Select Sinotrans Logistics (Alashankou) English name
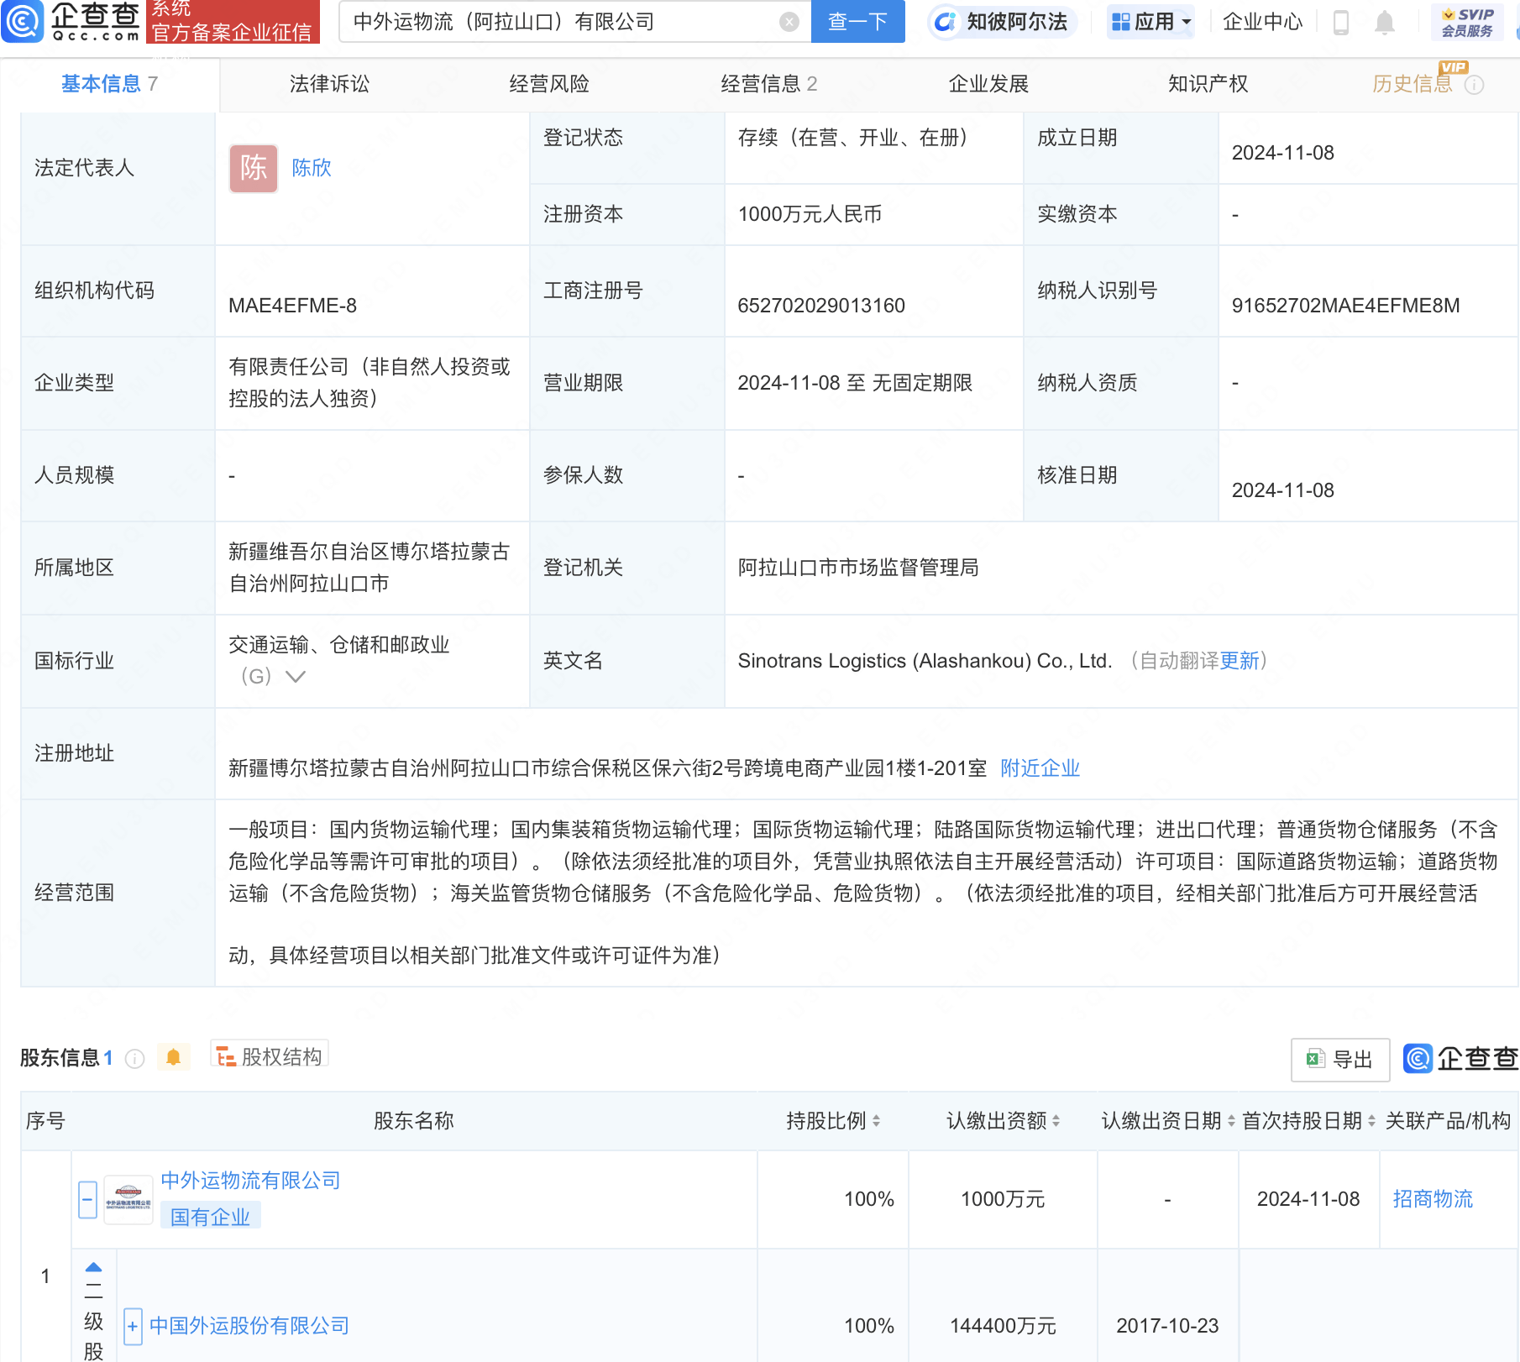Viewport: 1520px width, 1362px height. tap(925, 661)
